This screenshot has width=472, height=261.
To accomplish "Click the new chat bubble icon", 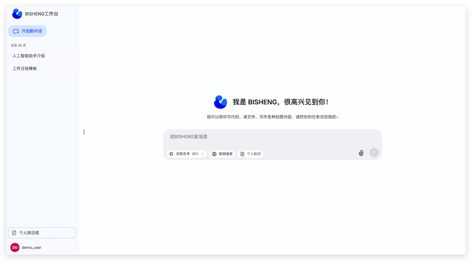I will point(16,31).
